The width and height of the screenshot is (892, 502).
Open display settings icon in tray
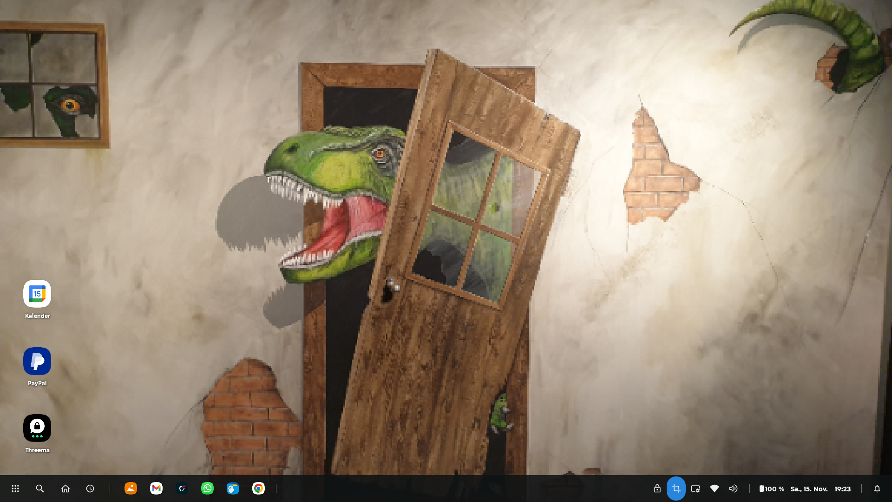point(695,489)
